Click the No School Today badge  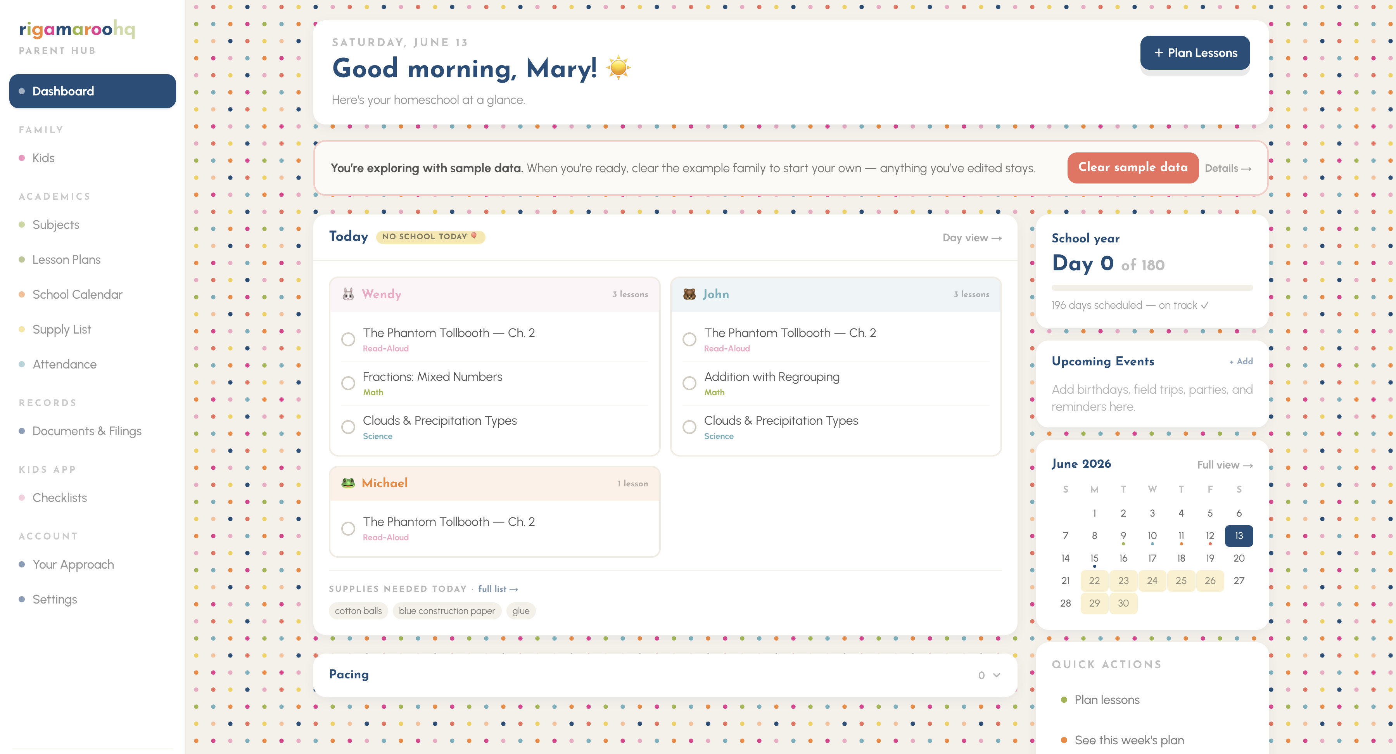pos(430,237)
